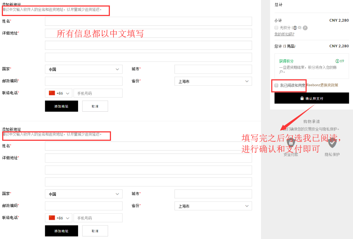Click the privacy protection shield icon

[x=332, y=143]
